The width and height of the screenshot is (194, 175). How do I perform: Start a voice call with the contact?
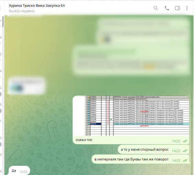pos(167,8)
